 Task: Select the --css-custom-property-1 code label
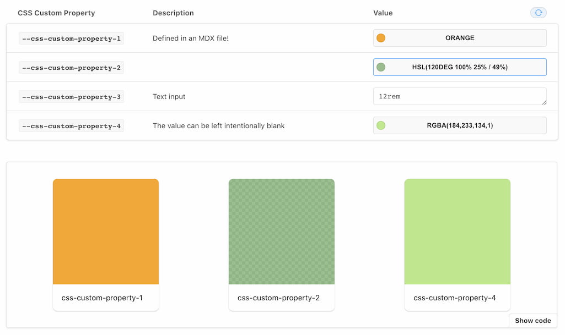point(71,38)
